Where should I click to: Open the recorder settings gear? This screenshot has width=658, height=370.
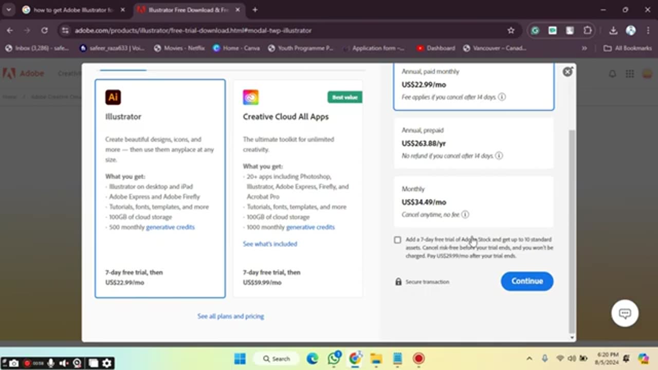click(x=107, y=363)
